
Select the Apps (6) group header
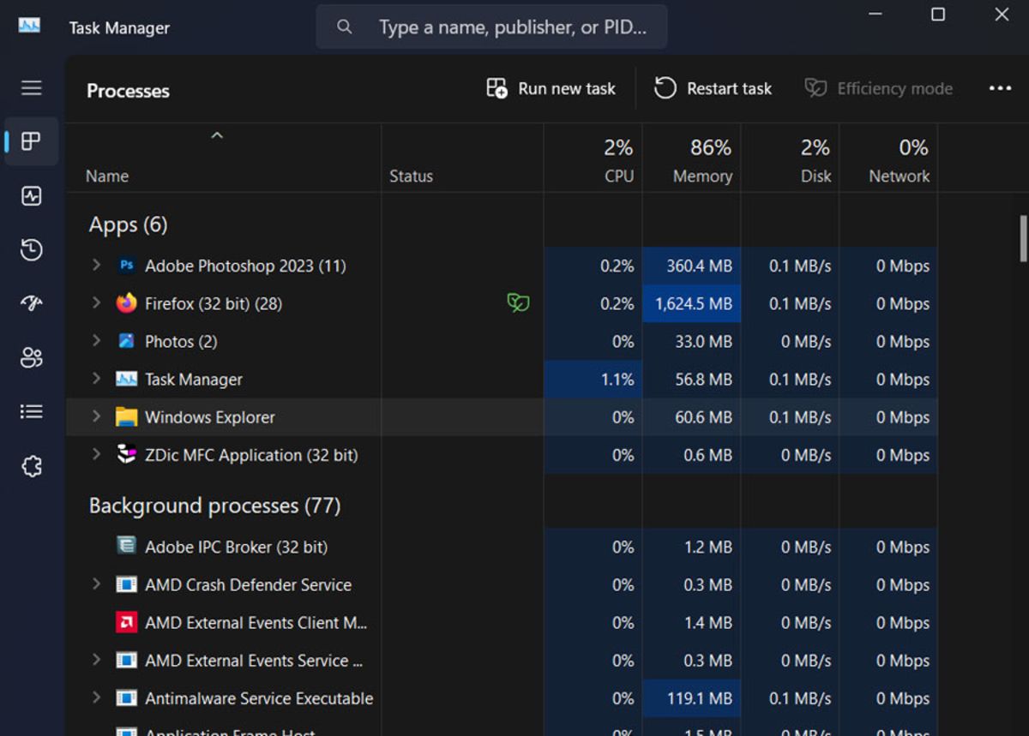coord(129,224)
